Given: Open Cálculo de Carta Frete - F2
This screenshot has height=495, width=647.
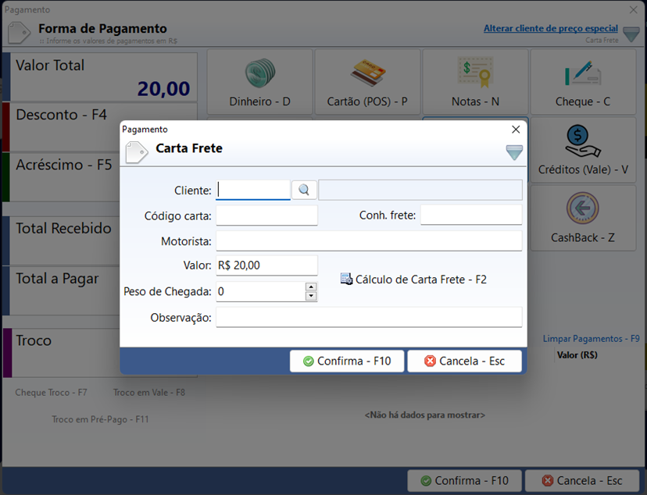Looking at the screenshot, I should [x=413, y=280].
